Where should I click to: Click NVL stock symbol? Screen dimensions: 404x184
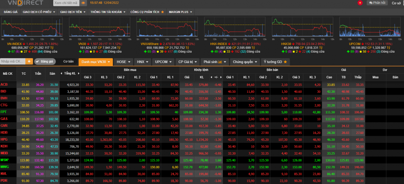4,174
